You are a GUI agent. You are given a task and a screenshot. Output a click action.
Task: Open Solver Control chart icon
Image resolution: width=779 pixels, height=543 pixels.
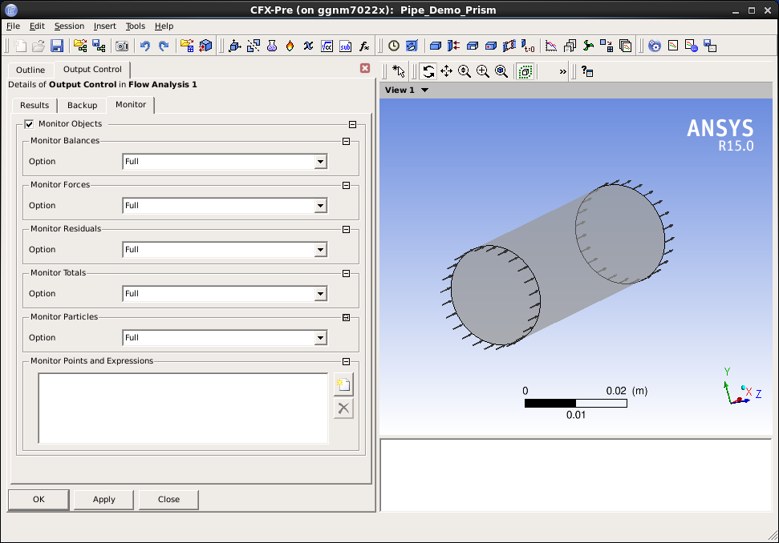tap(551, 46)
